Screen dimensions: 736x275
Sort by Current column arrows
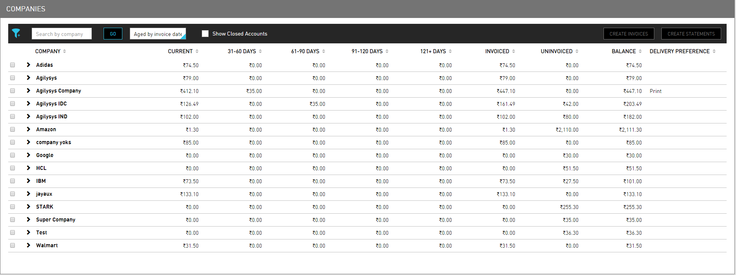click(197, 51)
